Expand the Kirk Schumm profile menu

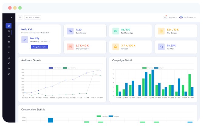click(x=190, y=18)
